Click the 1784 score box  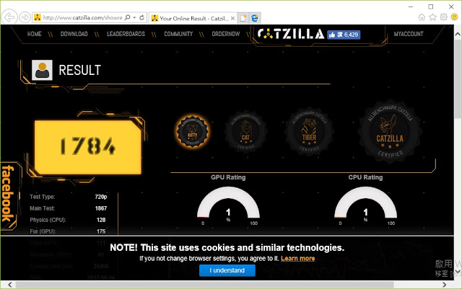(x=88, y=147)
